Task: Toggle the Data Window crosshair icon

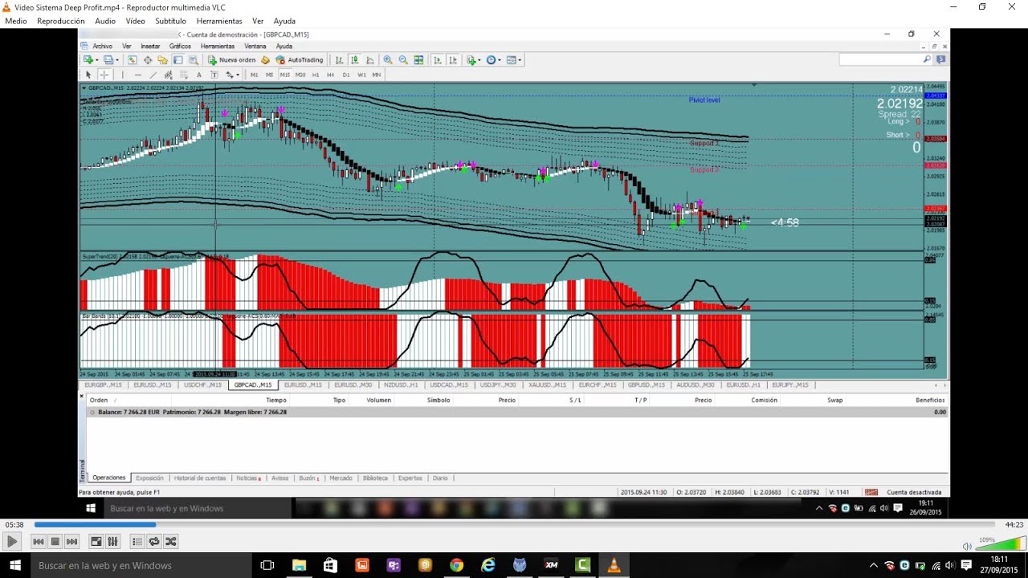Action: (148, 60)
